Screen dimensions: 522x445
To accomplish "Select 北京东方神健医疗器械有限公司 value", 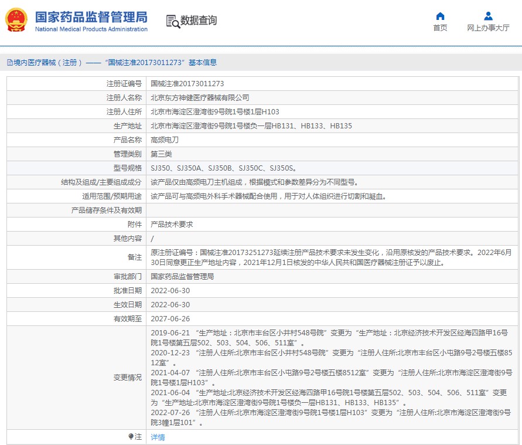I will point(200,97).
